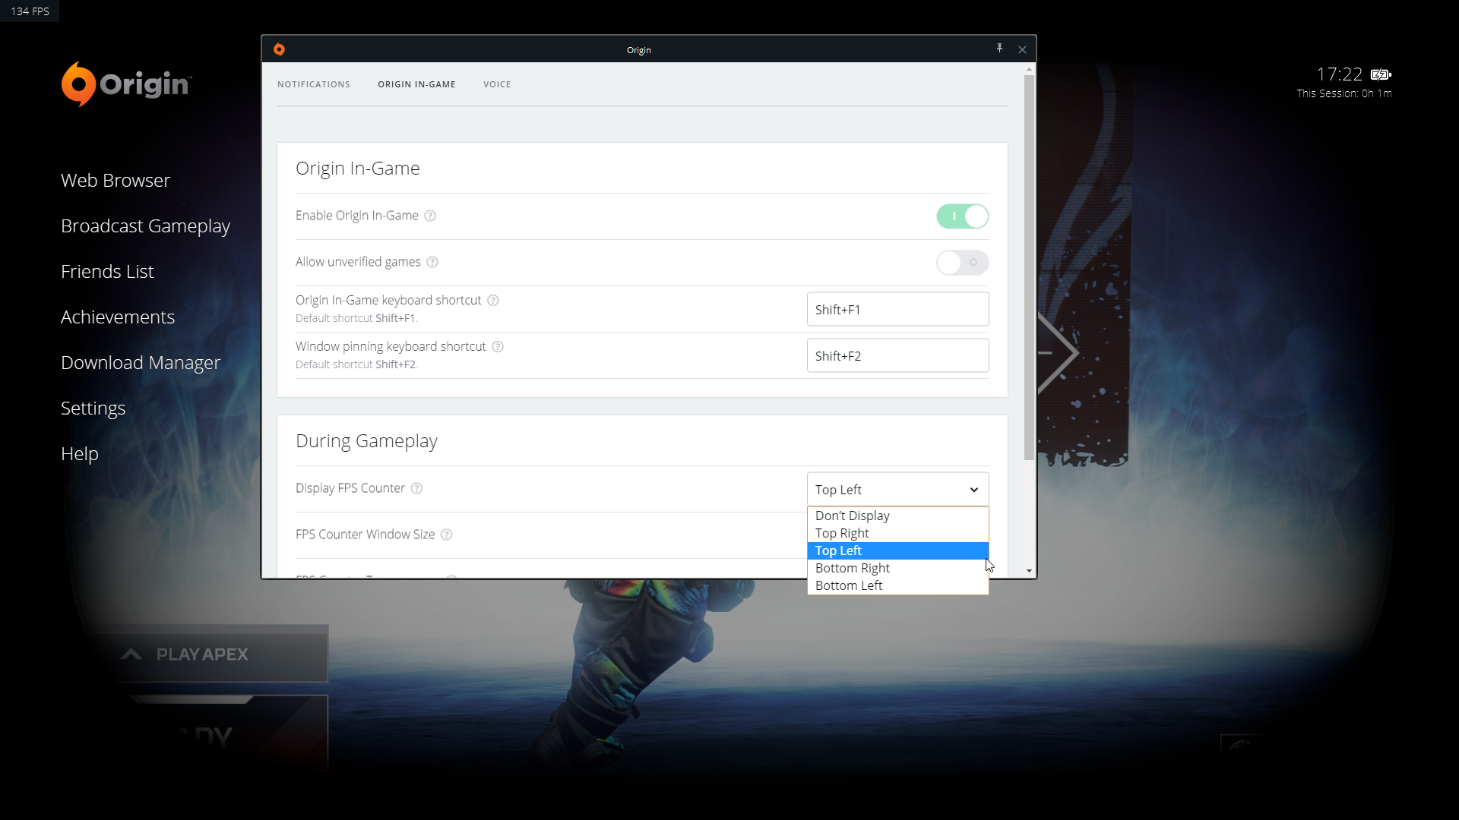1459x820 pixels.
Task: Click the Download Manager sidebar icon
Action: click(x=141, y=362)
